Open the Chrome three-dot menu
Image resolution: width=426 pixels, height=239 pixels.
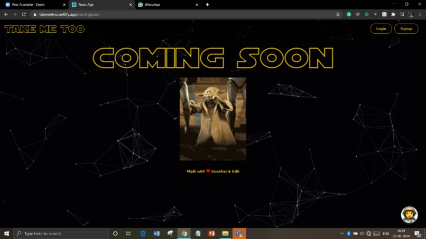pos(420,14)
